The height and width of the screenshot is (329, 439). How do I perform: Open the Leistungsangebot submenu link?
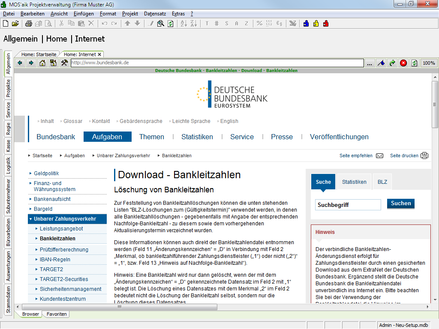(x=61, y=229)
